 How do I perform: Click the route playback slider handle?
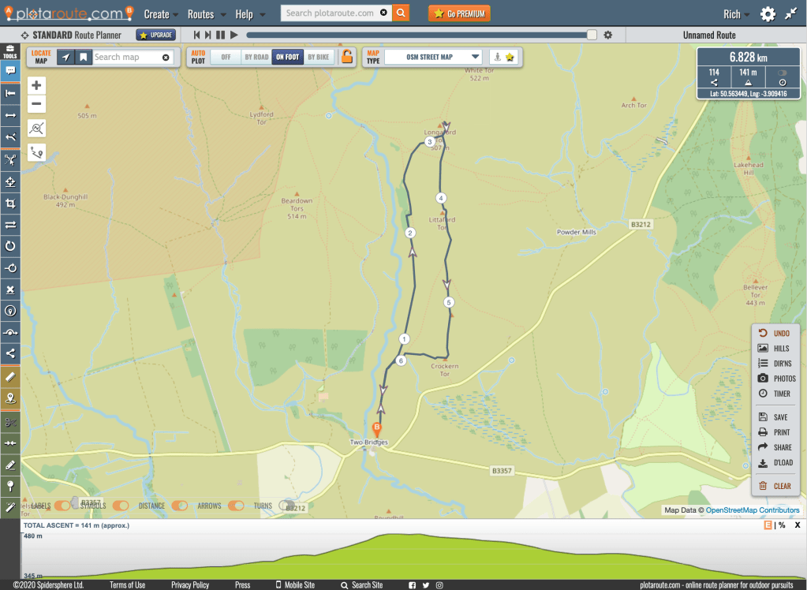pyautogui.click(x=592, y=35)
